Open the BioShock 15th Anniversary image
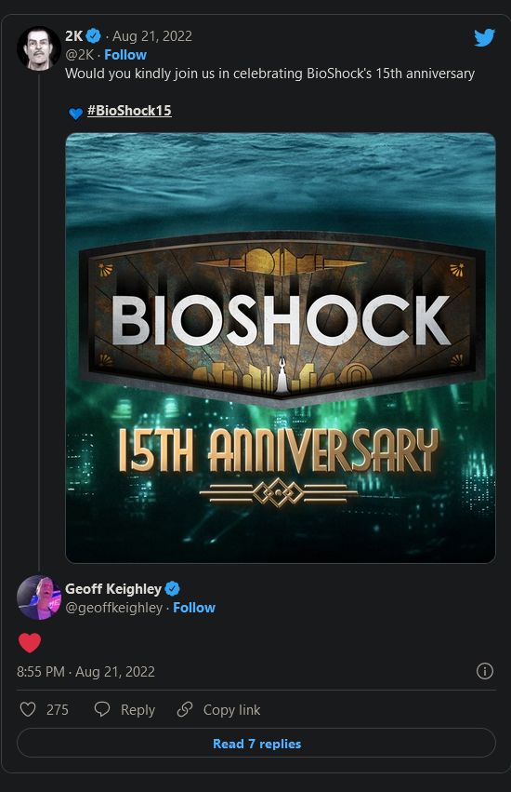511x792 pixels. pos(281,347)
